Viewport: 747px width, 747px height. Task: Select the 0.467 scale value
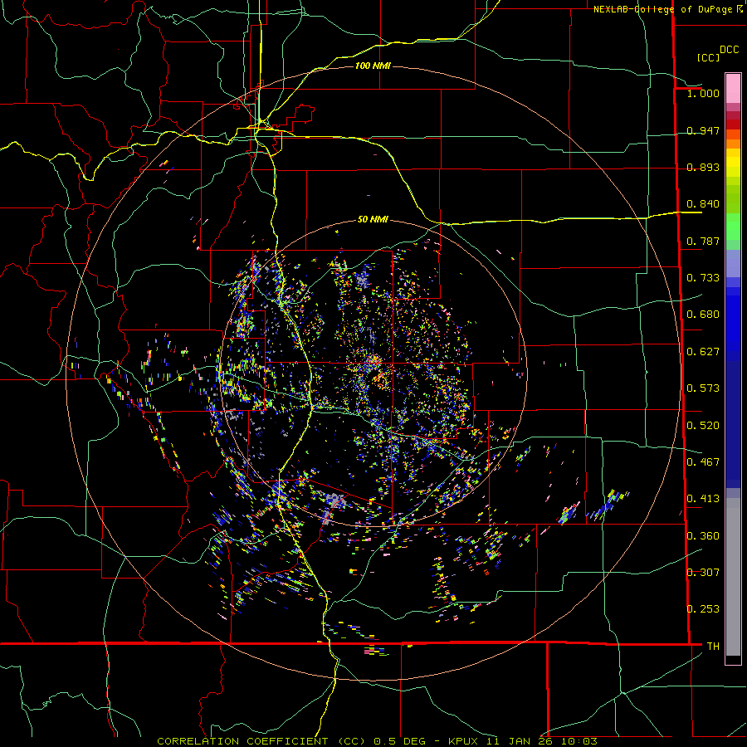703,462
